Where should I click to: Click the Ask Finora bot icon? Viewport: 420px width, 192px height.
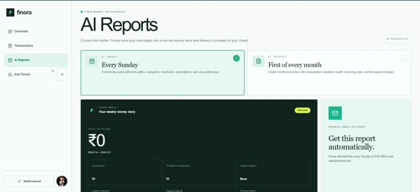tap(10, 74)
